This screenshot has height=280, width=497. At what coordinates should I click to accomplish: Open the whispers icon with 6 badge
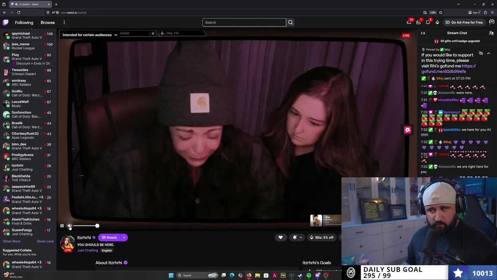click(428, 22)
